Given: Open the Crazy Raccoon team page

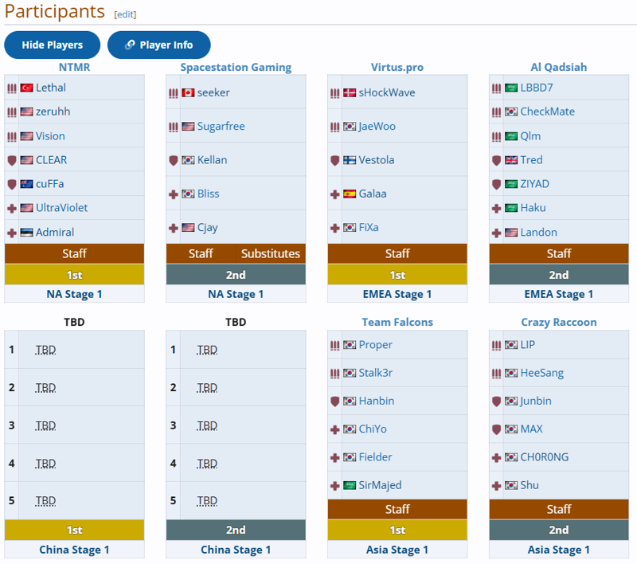Looking at the screenshot, I should click(x=559, y=322).
